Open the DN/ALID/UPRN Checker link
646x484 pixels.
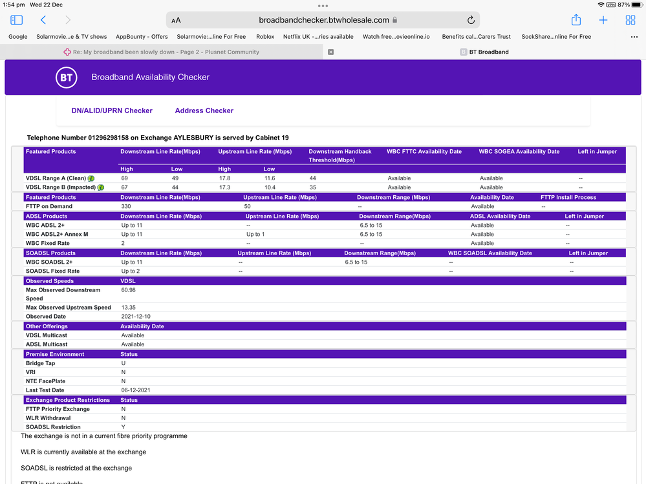point(112,110)
